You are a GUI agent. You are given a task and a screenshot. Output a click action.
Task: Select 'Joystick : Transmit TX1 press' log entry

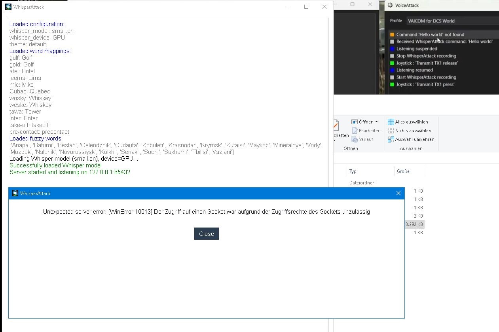(425, 84)
